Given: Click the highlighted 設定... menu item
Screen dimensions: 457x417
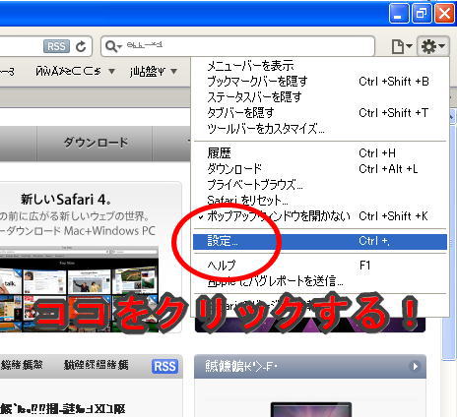Looking at the screenshot, I should 320,242.
